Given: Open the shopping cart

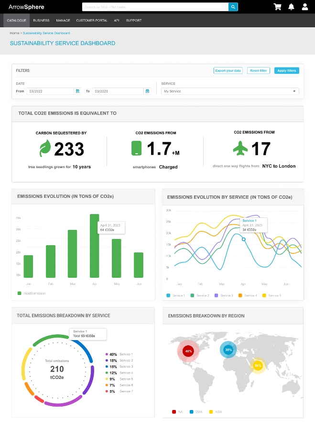Looking at the screenshot, I should (x=277, y=7).
